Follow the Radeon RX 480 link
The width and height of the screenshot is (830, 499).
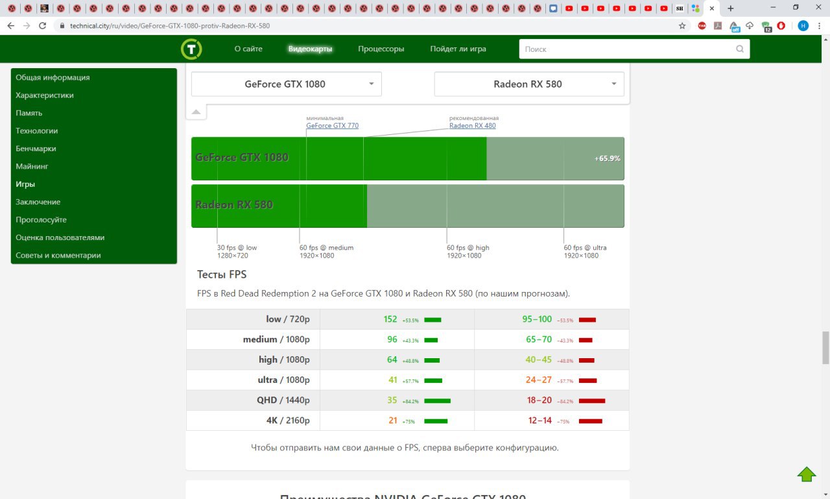pyautogui.click(x=473, y=126)
